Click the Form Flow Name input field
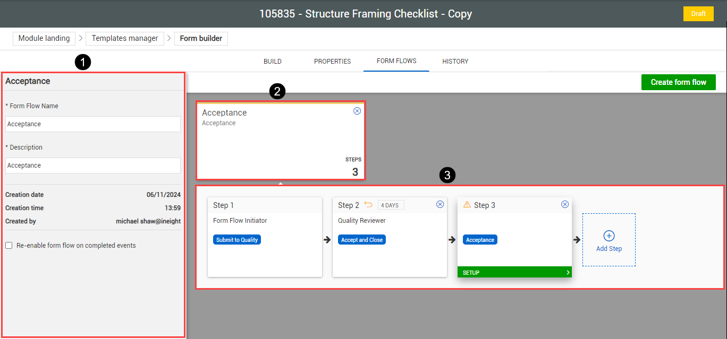 tap(93, 124)
